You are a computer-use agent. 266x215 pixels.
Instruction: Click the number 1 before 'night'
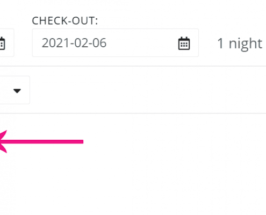click(x=220, y=43)
